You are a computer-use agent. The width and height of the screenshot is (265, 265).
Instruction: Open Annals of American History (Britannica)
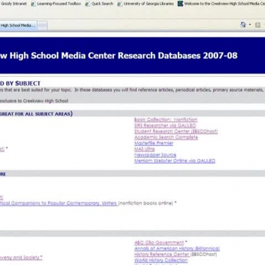tap(177, 249)
